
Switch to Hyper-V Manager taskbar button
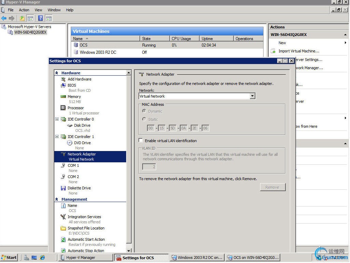tap(85, 258)
